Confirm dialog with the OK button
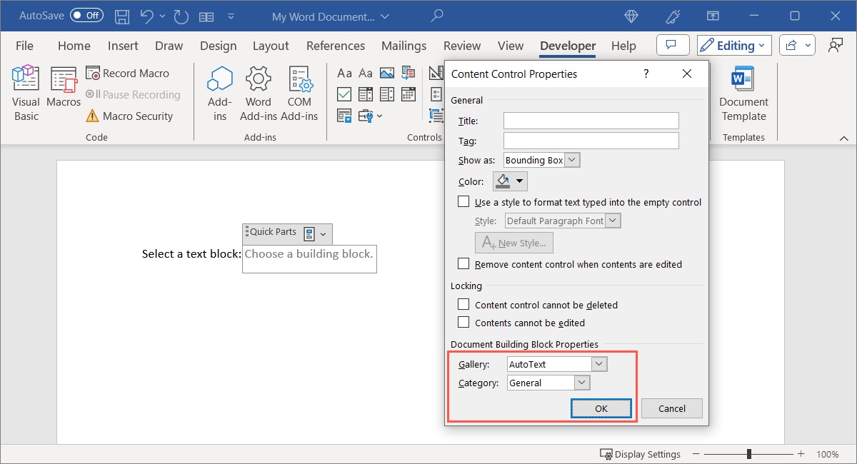This screenshot has width=857, height=464. (x=601, y=408)
